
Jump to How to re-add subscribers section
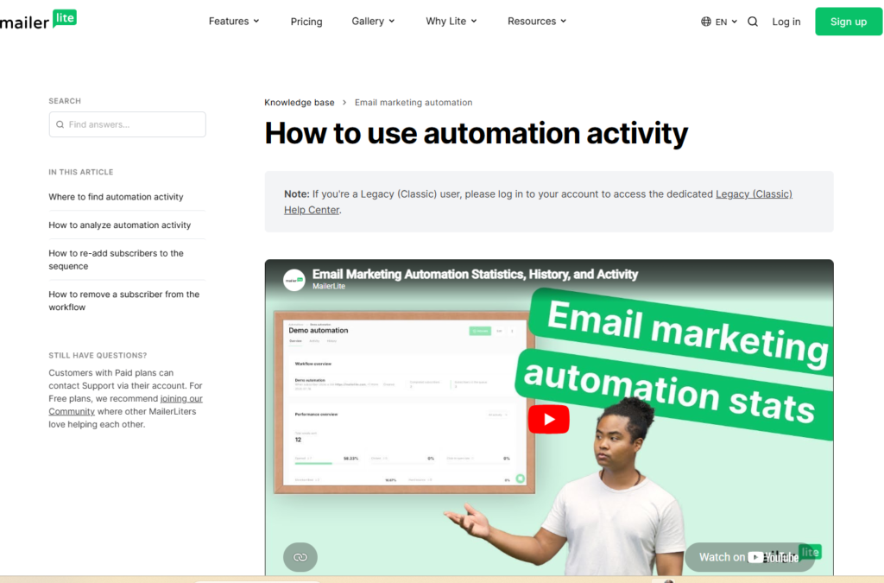click(117, 259)
